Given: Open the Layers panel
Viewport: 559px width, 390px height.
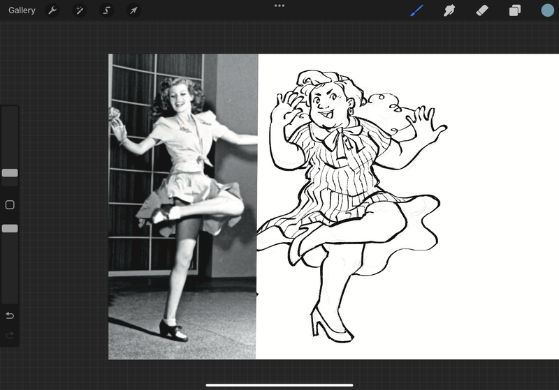Looking at the screenshot, I should pos(515,10).
